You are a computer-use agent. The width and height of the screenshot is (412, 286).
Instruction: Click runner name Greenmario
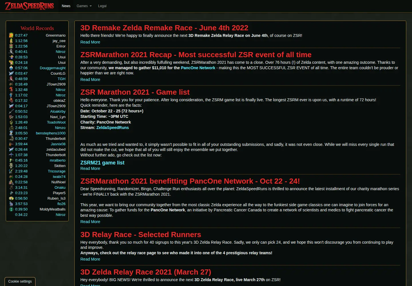pos(56,35)
